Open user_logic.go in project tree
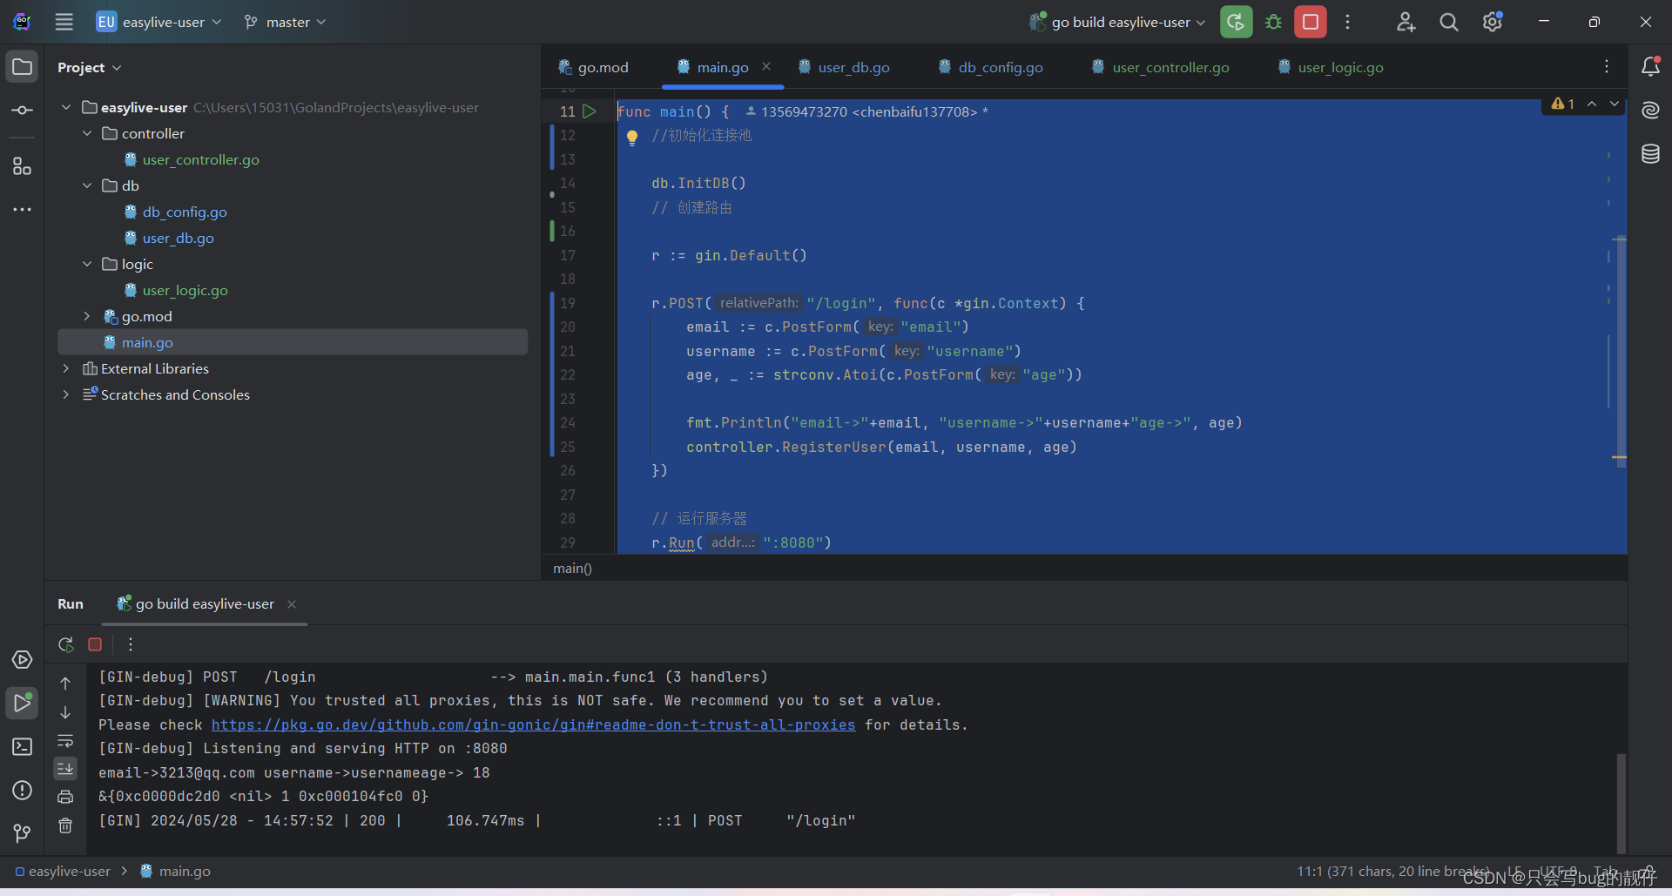Image resolution: width=1672 pixels, height=896 pixels. [185, 290]
